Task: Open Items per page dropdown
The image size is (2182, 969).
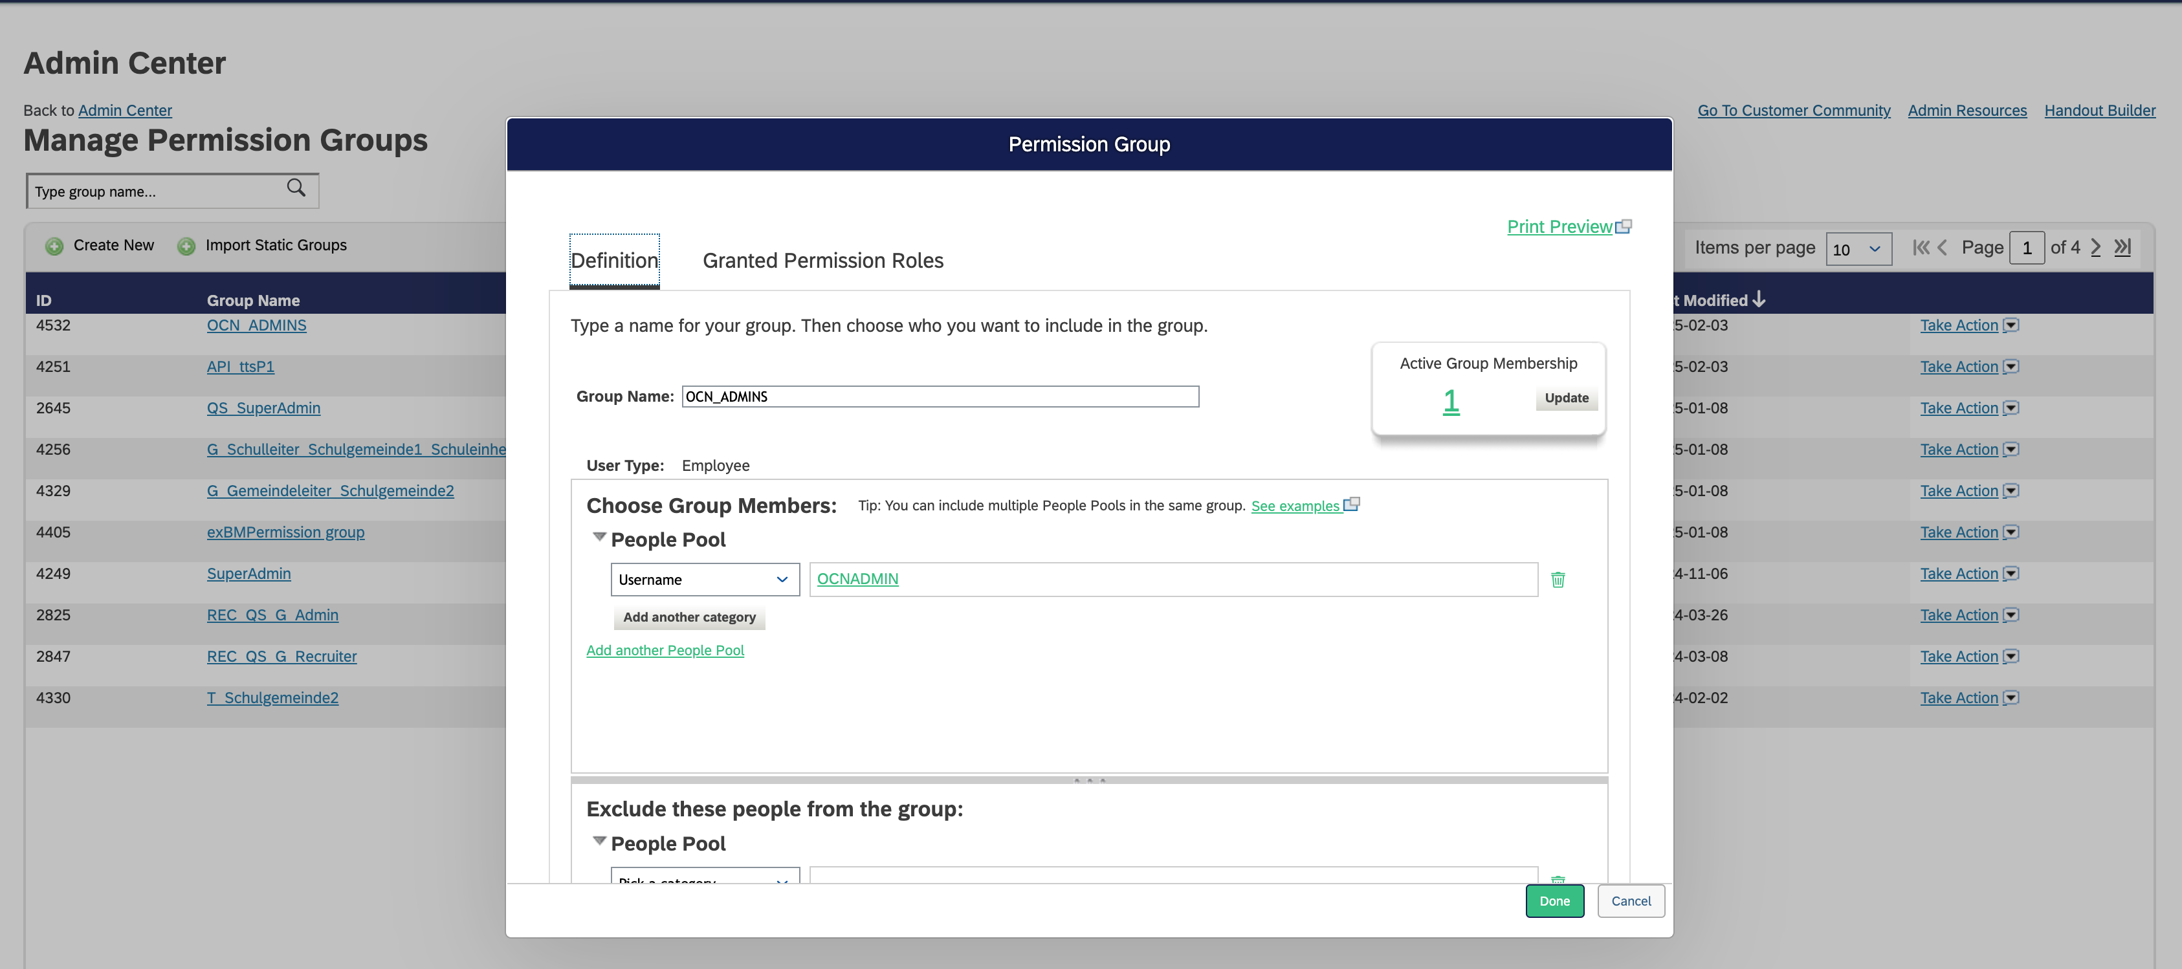Action: (x=1858, y=249)
